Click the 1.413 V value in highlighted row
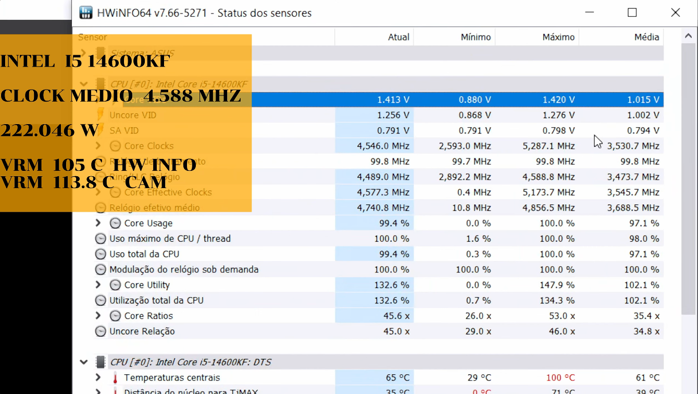 click(393, 100)
